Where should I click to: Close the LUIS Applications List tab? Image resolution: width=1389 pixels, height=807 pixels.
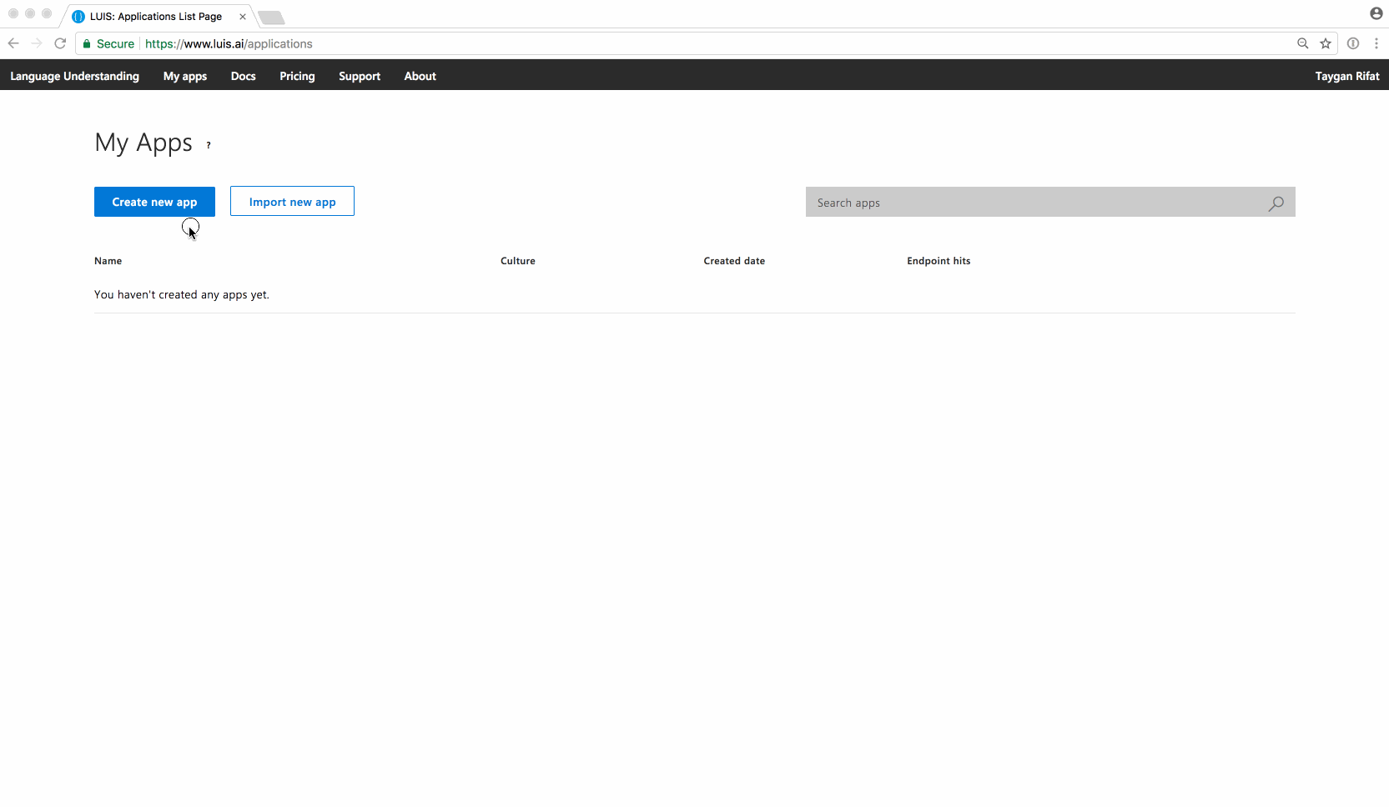(243, 17)
